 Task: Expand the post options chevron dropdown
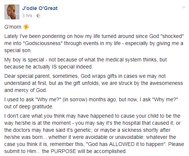point(184,7)
